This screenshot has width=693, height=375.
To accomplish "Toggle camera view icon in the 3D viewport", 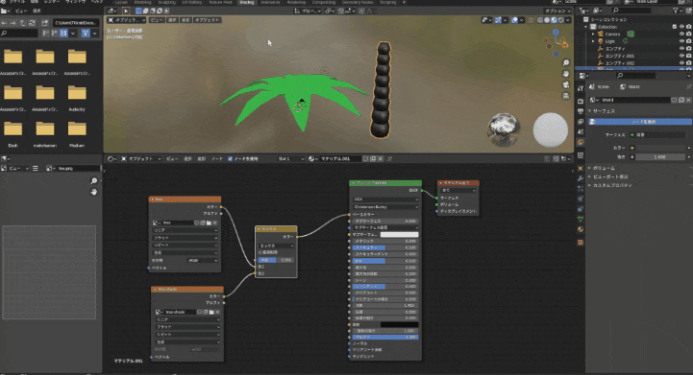I will [566, 84].
